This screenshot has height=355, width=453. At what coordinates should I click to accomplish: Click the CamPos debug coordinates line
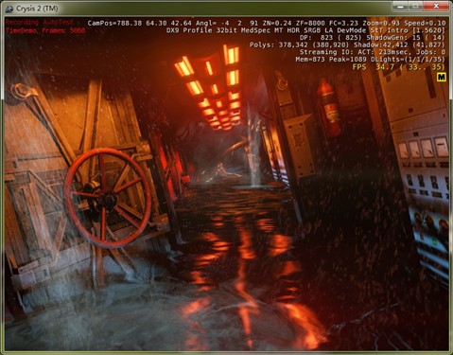coord(267,23)
